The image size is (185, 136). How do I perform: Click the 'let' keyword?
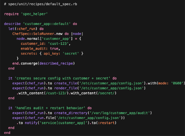[11, 29]
